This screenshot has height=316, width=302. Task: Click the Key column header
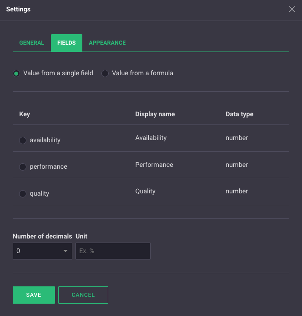tap(25, 114)
